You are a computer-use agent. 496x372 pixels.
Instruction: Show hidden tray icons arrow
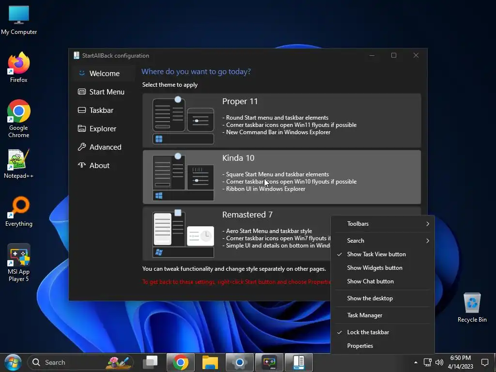416,362
